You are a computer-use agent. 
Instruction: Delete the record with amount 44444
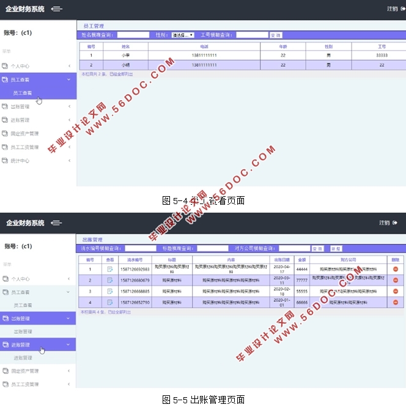(x=396, y=269)
